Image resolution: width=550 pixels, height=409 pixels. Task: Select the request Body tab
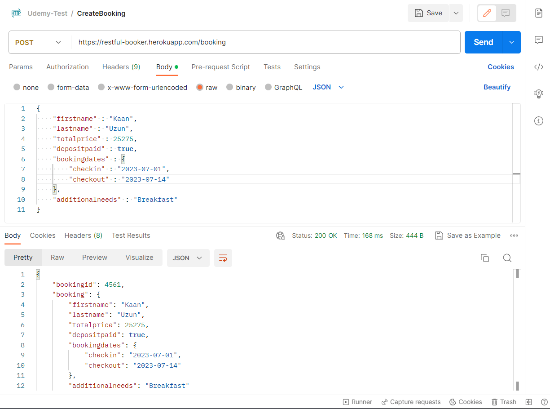[167, 67]
